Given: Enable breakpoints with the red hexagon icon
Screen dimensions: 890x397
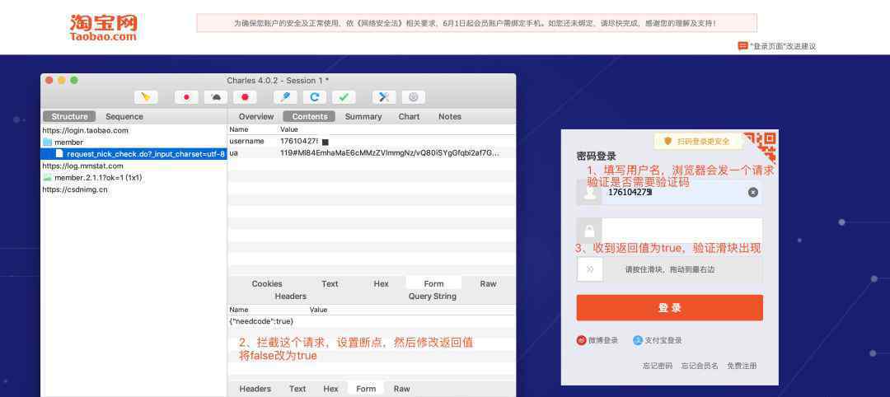Looking at the screenshot, I should 245,97.
